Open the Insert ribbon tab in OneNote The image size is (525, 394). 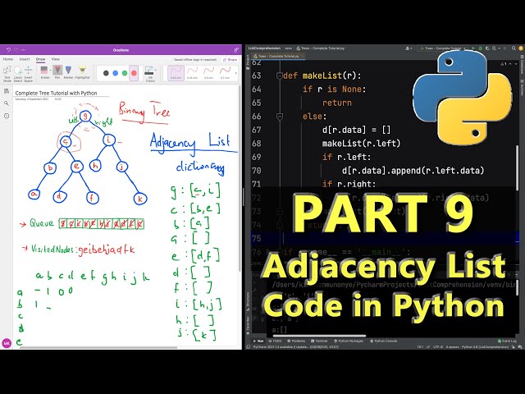[25, 59]
